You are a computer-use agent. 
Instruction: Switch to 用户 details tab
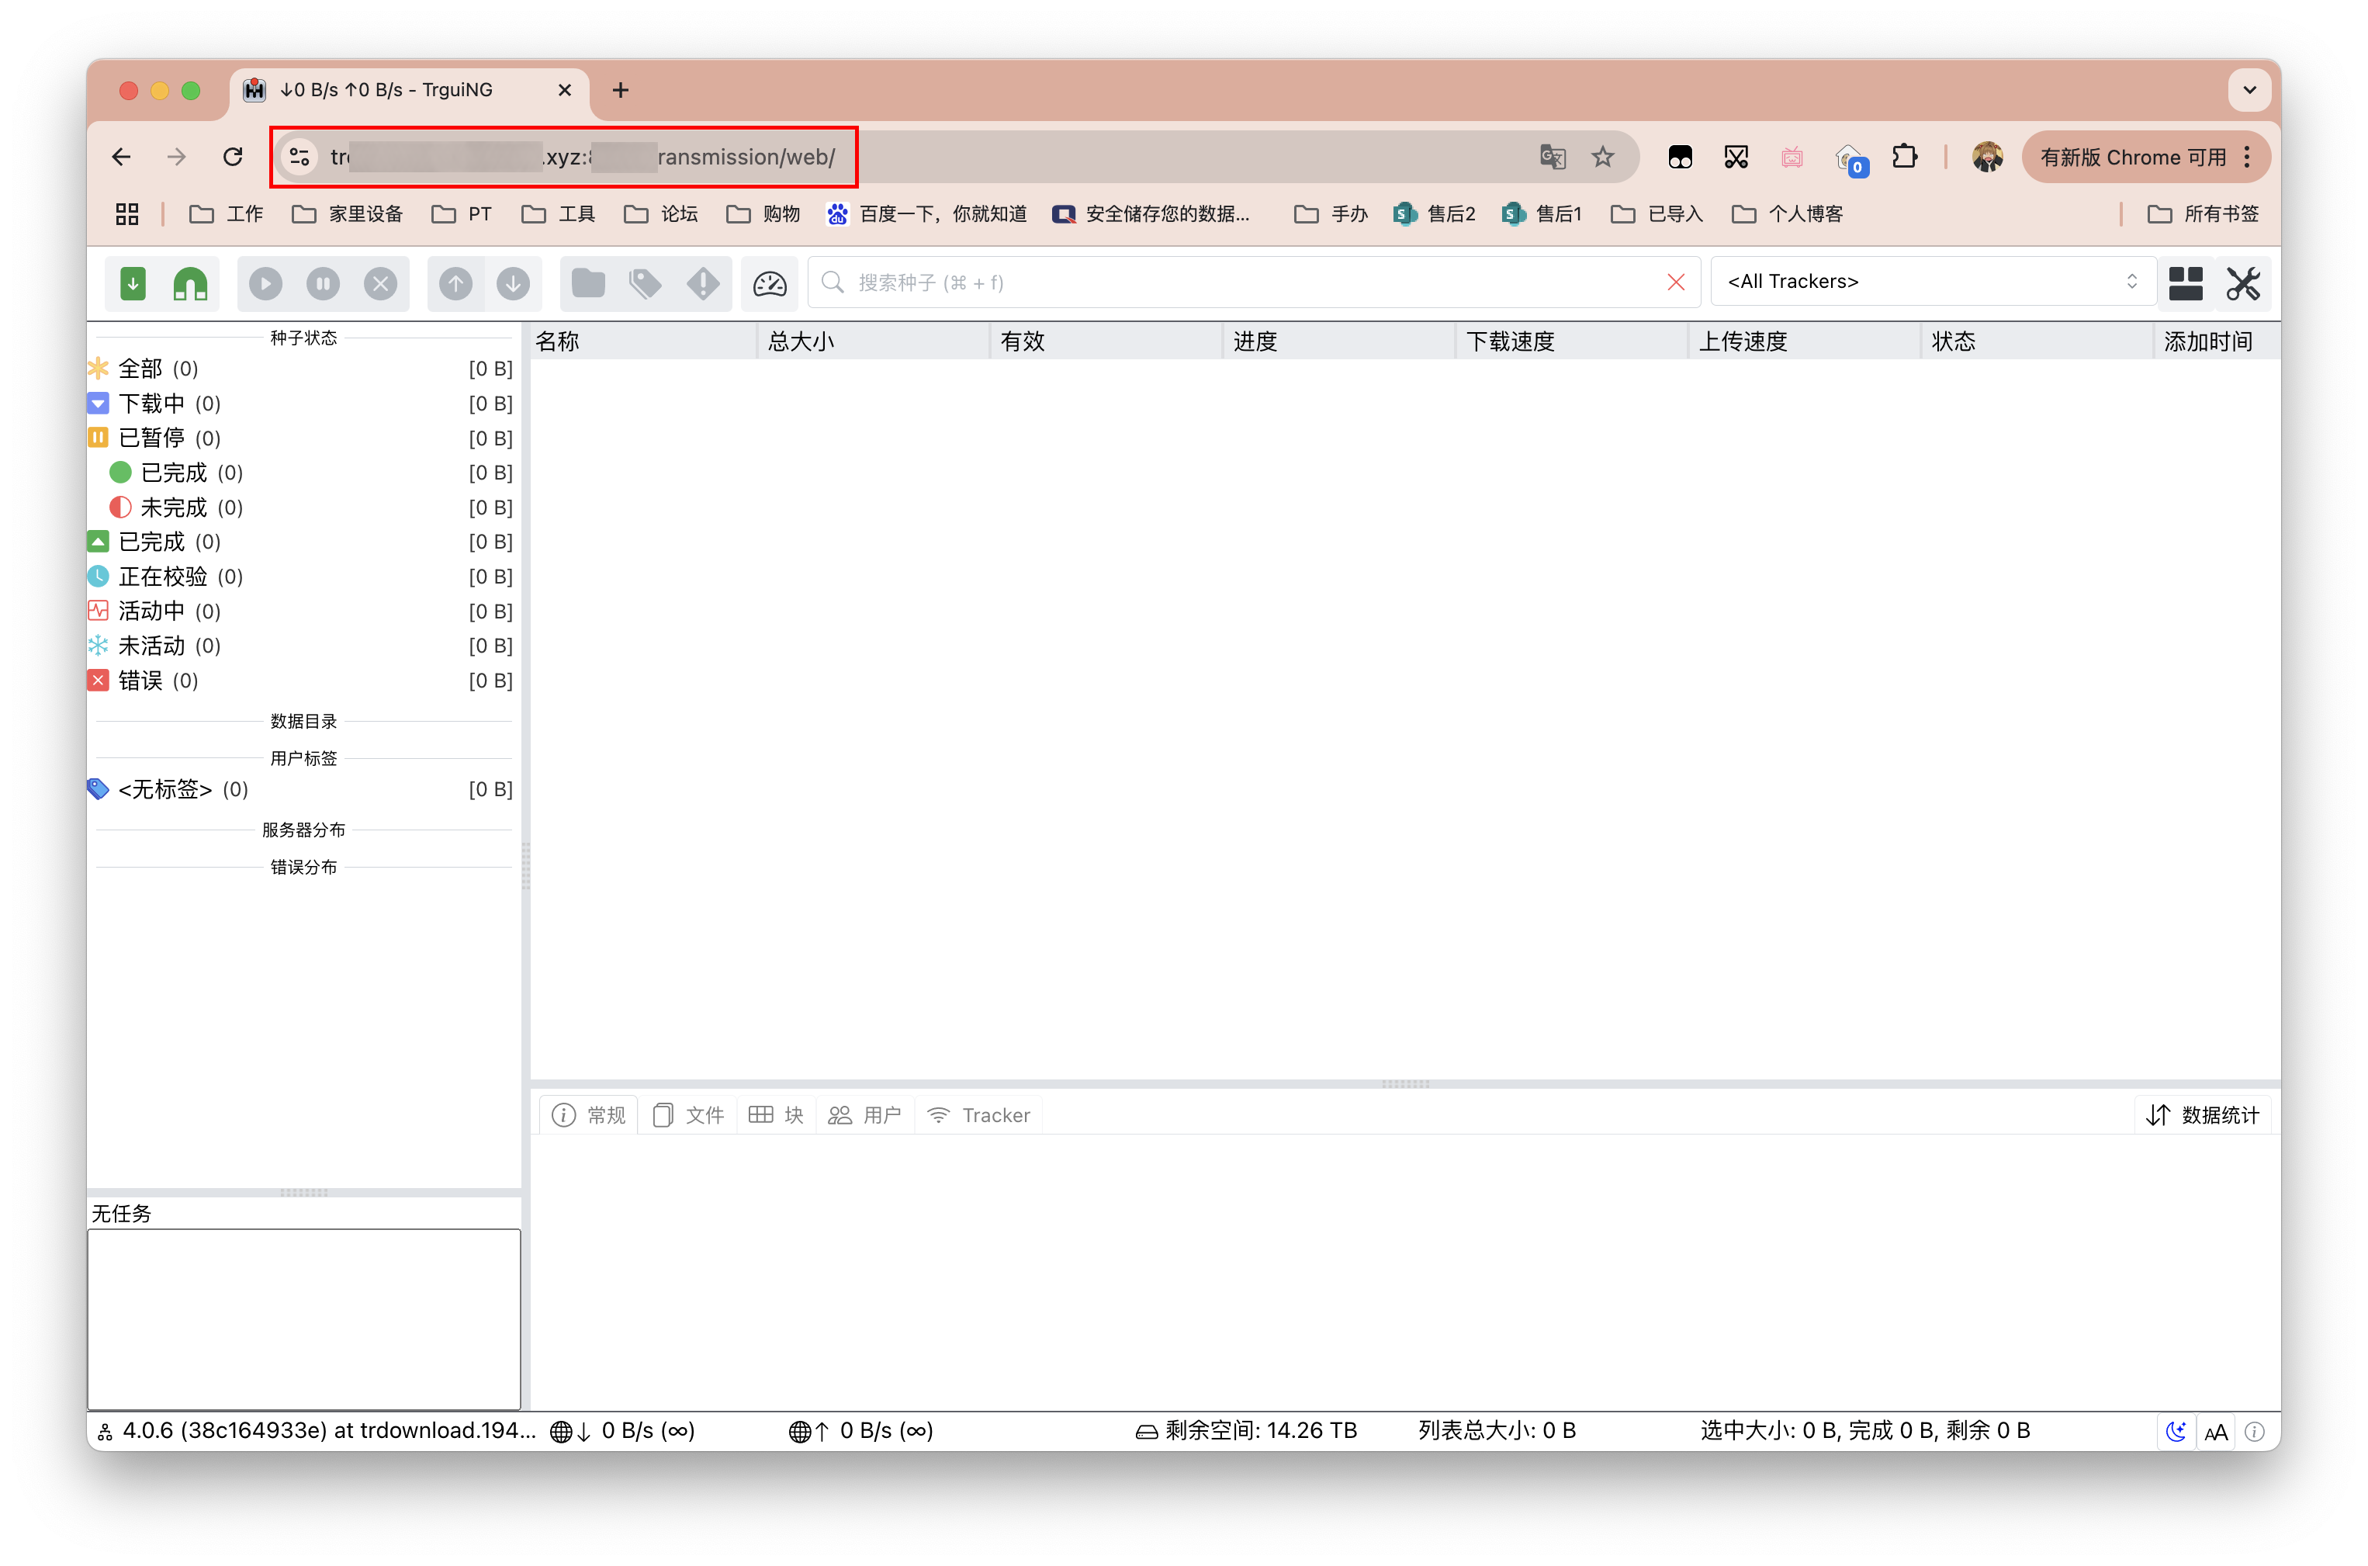coord(864,1114)
